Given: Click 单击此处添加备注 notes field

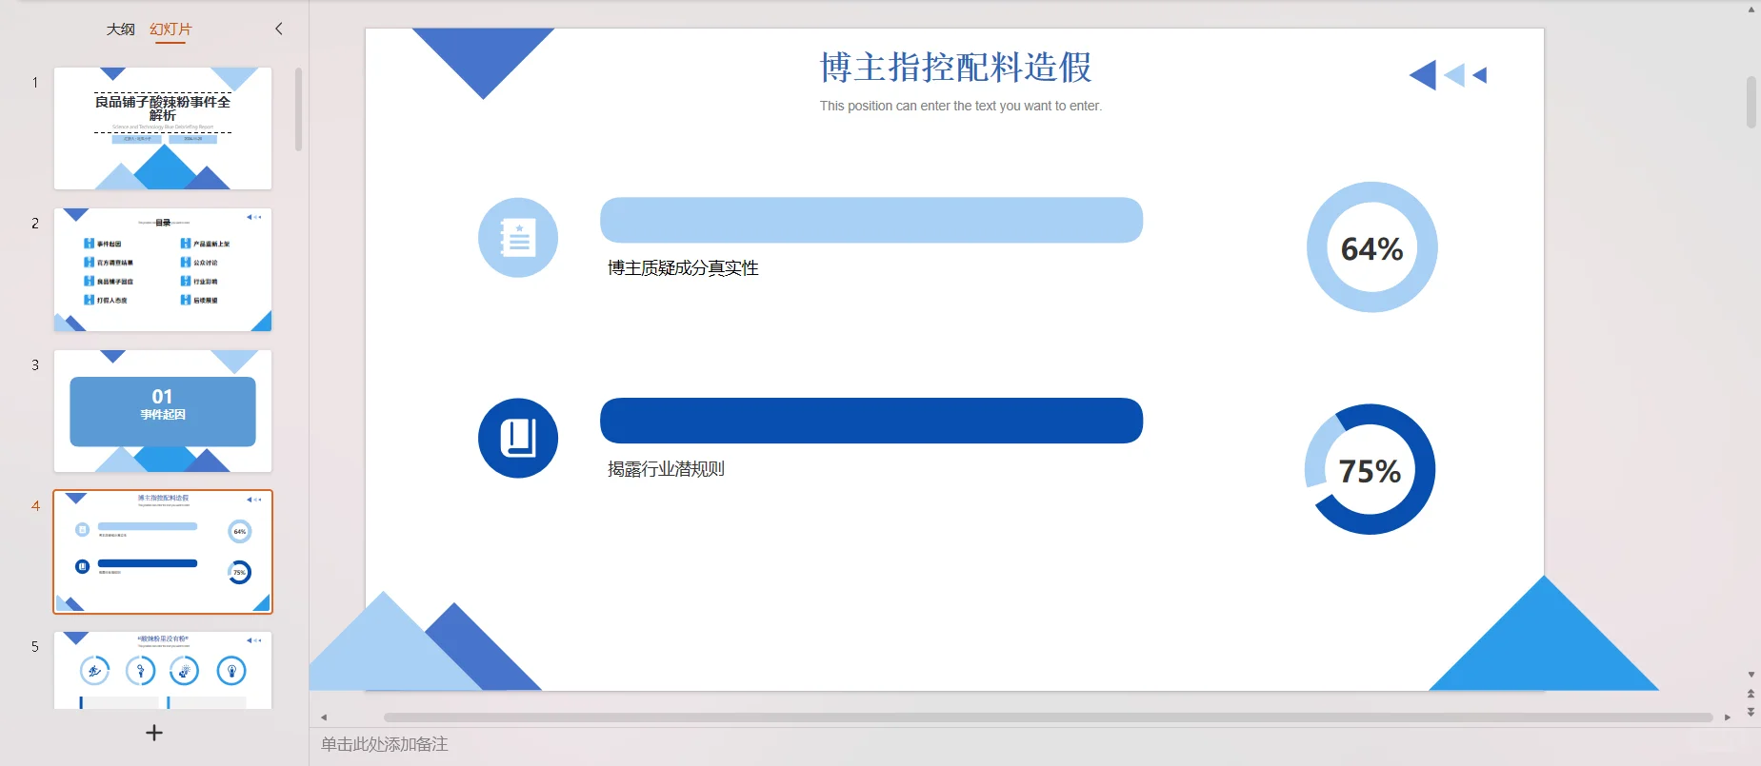Looking at the screenshot, I should [384, 744].
